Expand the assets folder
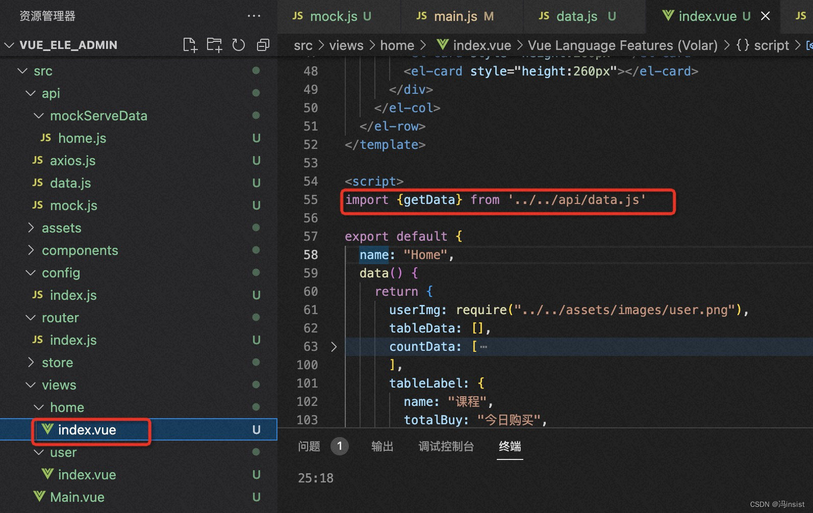The width and height of the screenshot is (813, 513). pos(31,228)
